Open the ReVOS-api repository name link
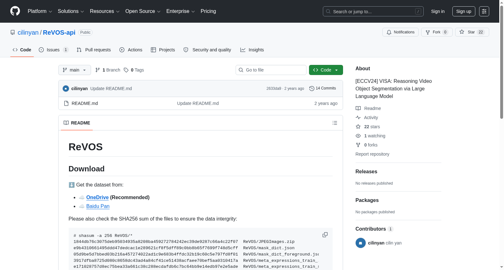The height and width of the screenshot is (270, 504). [x=59, y=32]
